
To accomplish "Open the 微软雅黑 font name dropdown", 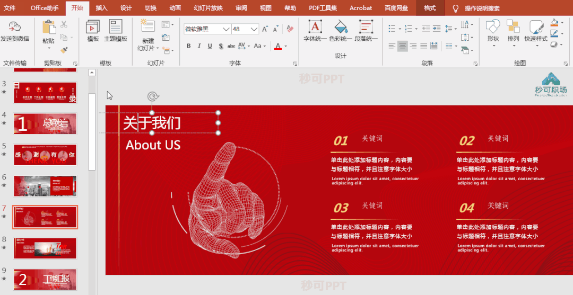I will pyautogui.click(x=226, y=29).
